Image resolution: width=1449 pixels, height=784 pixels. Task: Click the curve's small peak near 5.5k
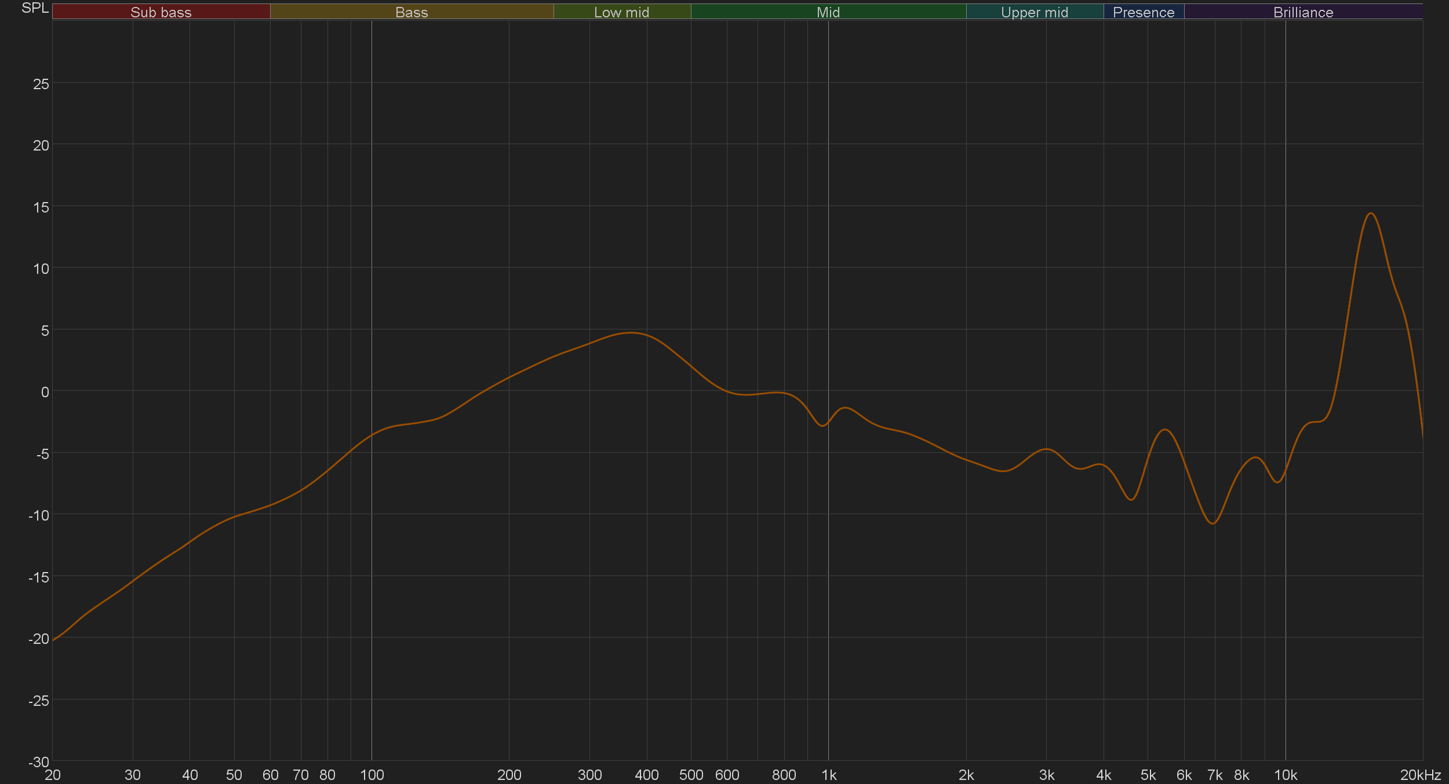pyautogui.click(x=1165, y=430)
